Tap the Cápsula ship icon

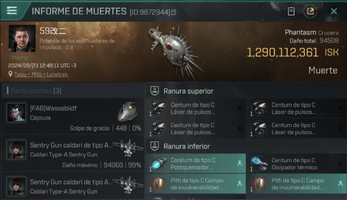pos(128,111)
